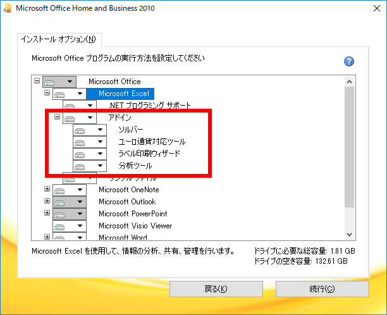Expand the Microsoft OneNote tree node
Screen dimensions: 387x315
click(47, 189)
